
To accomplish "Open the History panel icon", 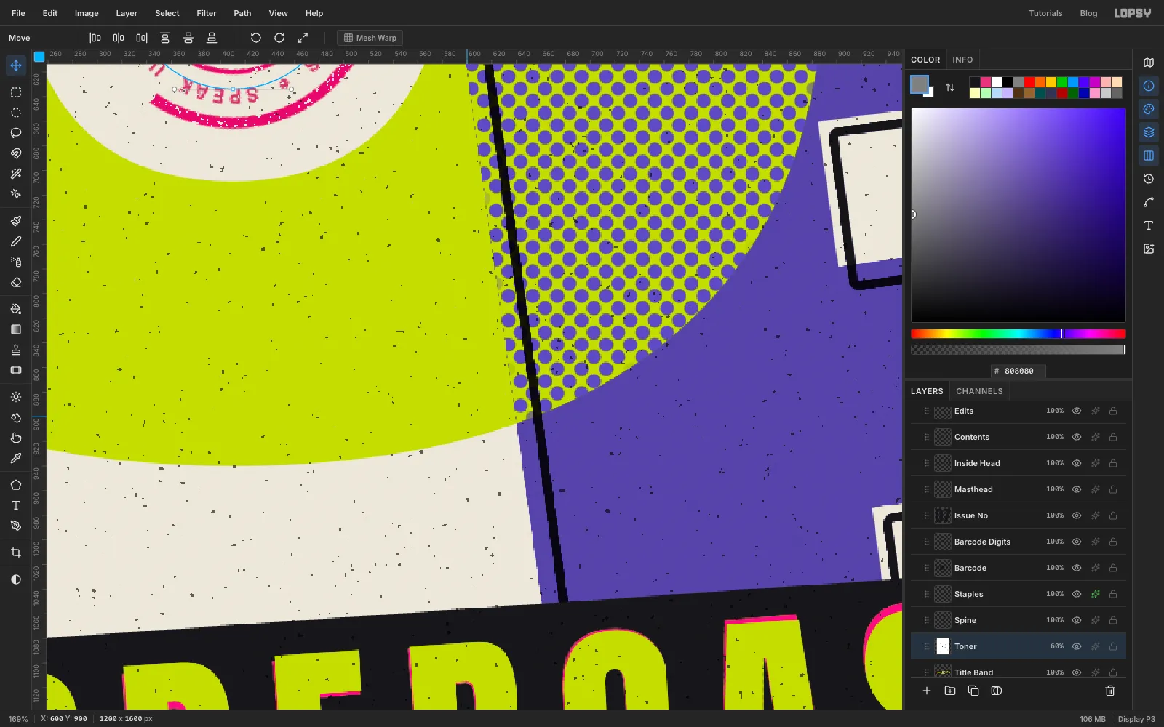I will pyautogui.click(x=1149, y=179).
